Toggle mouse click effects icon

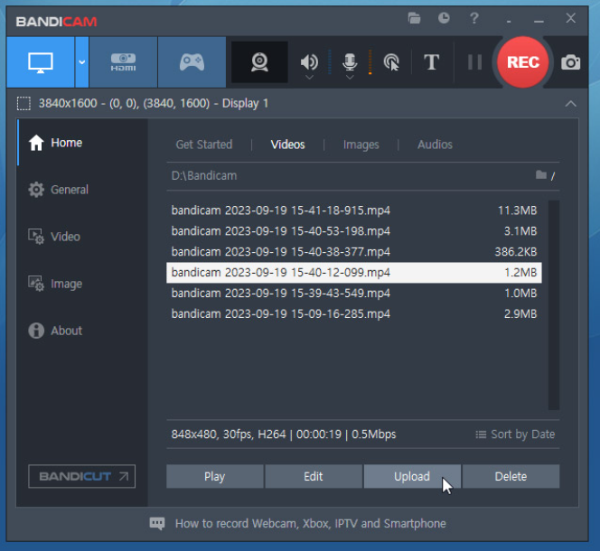click(x=391, y=62)
